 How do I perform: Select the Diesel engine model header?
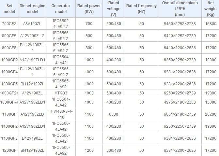[x=33, y=8]
